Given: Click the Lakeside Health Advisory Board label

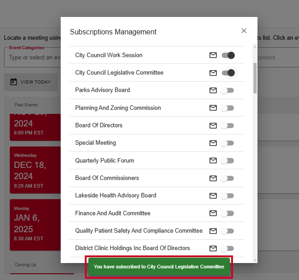Looking at the screenshot, I should coord(116,196).
